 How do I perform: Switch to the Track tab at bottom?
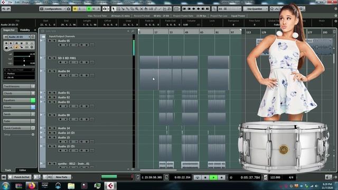pyautogui.click(x=8, y=170)
